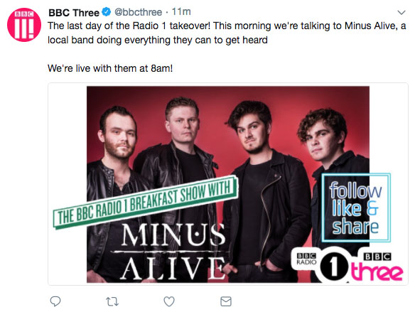415x312 pixels.
Task: Click the white margin of the media card
Action: coord(68,184)
